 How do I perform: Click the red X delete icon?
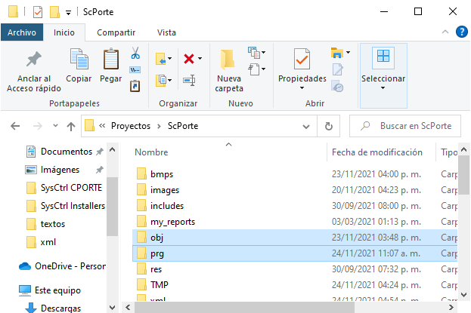[x=189, y=59]
